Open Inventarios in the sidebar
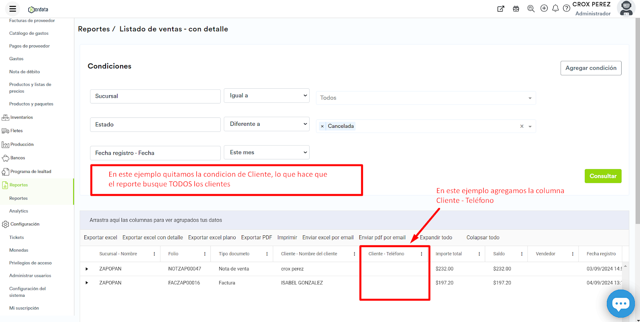 (x=22, y=117)
